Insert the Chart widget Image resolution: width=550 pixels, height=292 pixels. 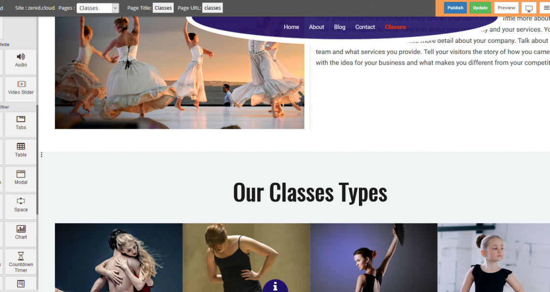[21, 233]
